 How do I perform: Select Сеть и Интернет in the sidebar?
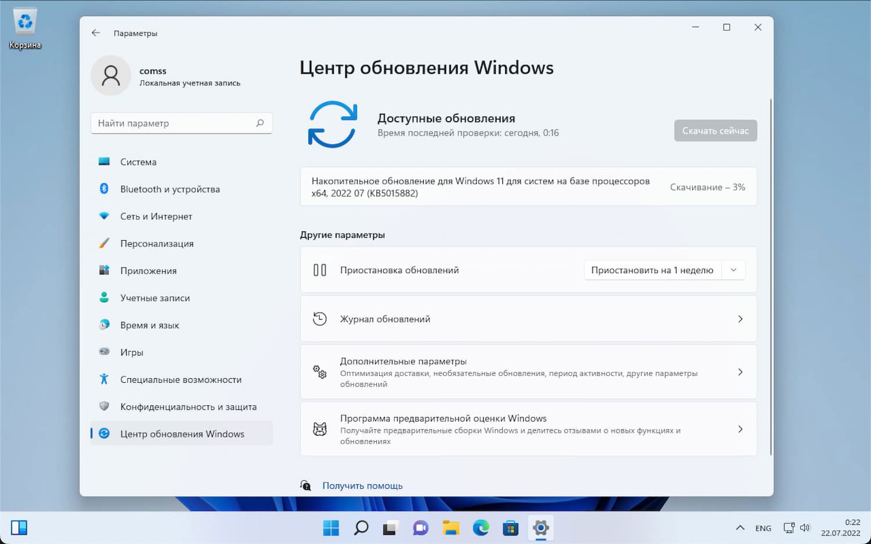(181, 216)
